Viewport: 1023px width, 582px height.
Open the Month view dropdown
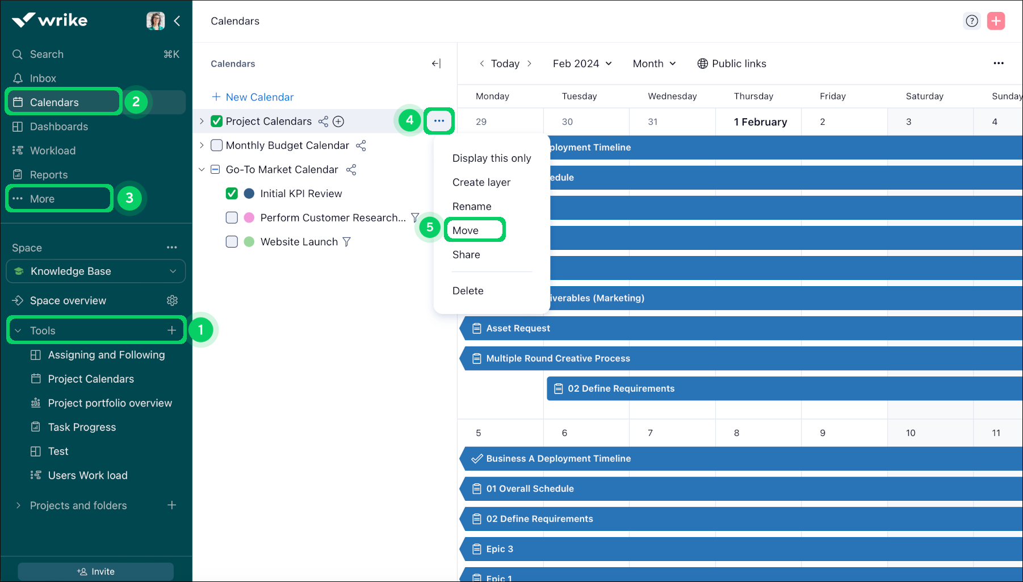(654, 64)
